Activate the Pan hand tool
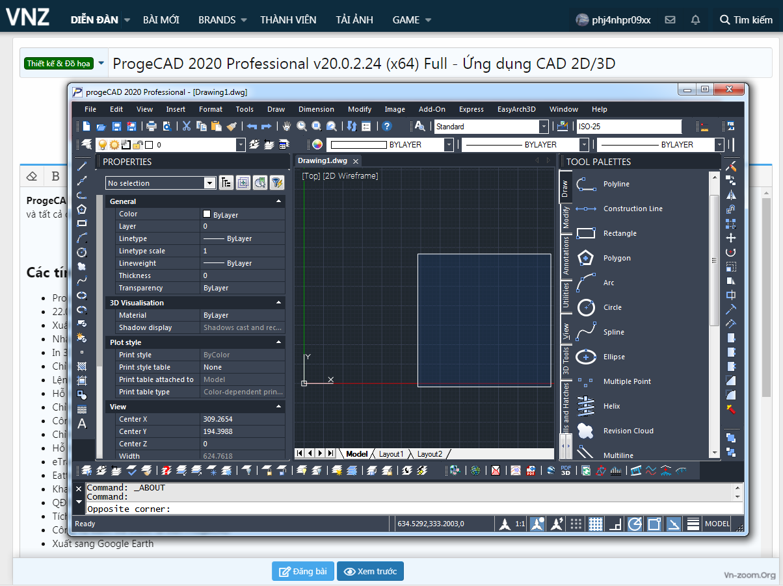This screenshot has height=586, width=783. (x=287, y=126)
